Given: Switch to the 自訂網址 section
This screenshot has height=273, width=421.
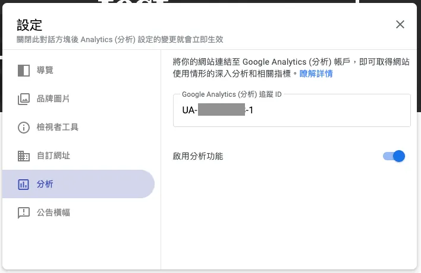Looking at the screenshot, I should 54,155.
